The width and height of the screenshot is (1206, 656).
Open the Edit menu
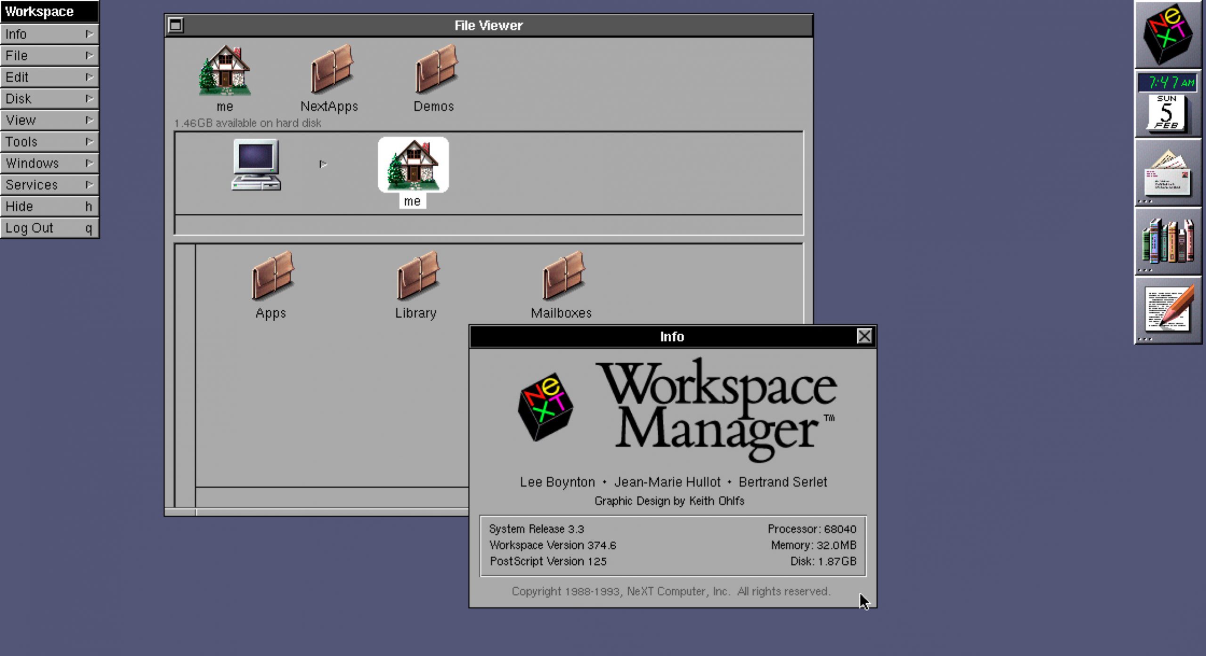tap(49, 77)
